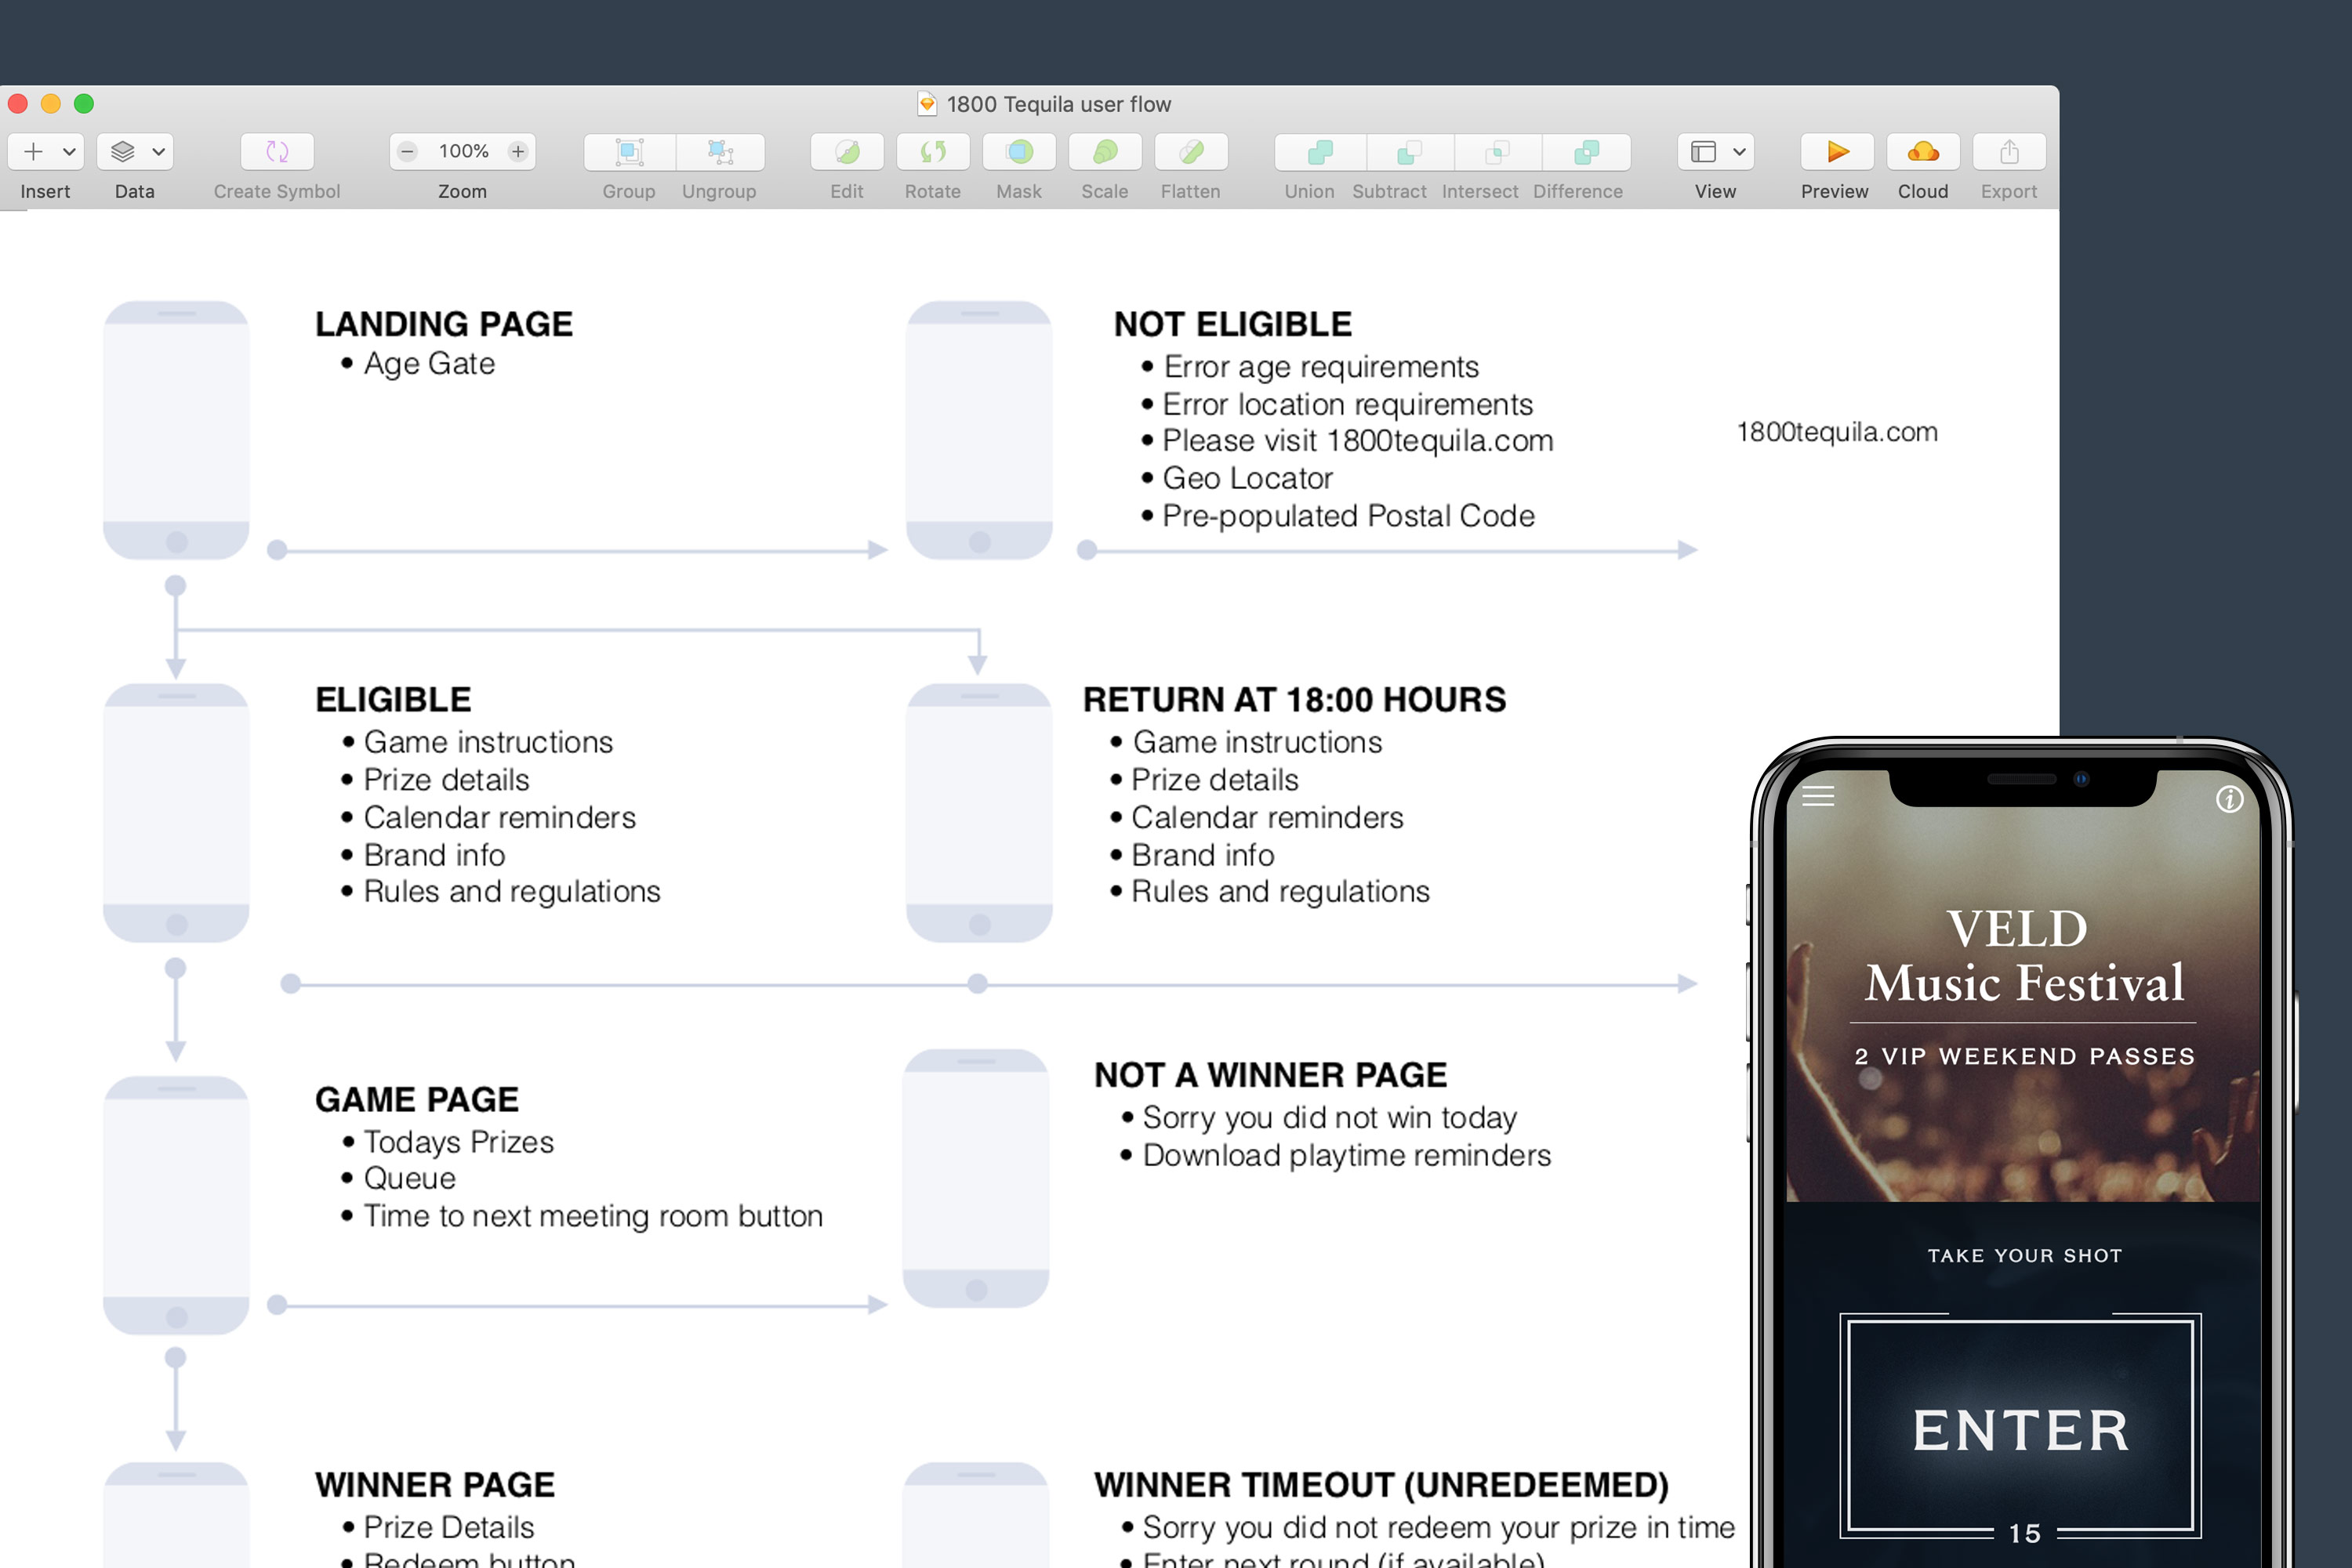Image resolution: width=2352 pixels, height=1568 pixels.
Task: Select 'Pre-populated Postal Code' bullet
Action: (1348, 516)
